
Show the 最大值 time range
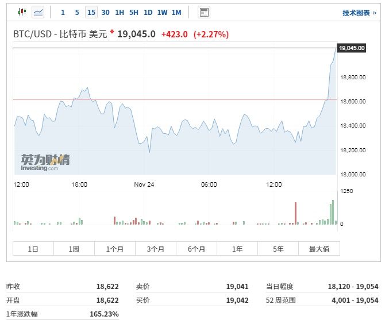[x=319, y=248]
